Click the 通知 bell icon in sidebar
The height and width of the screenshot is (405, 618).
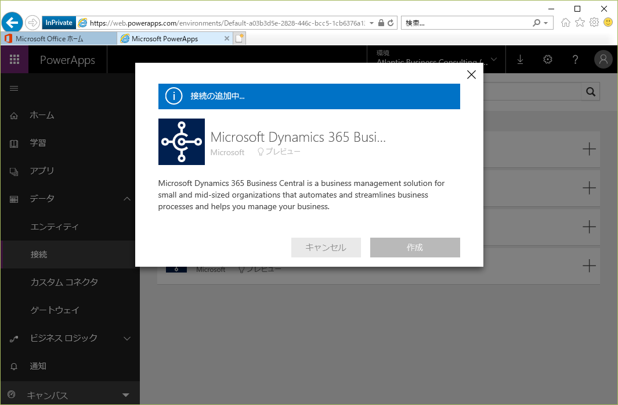[x=14, y=367]
